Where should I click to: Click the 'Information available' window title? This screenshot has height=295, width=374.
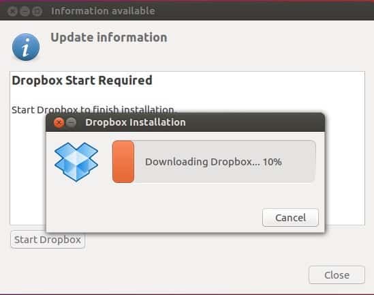coord(103,11)
